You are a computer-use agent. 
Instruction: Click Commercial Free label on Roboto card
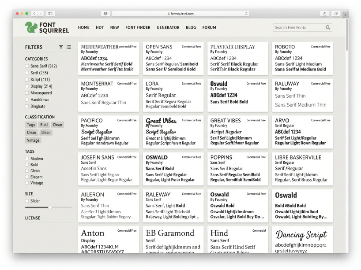[x=320, y=47]
